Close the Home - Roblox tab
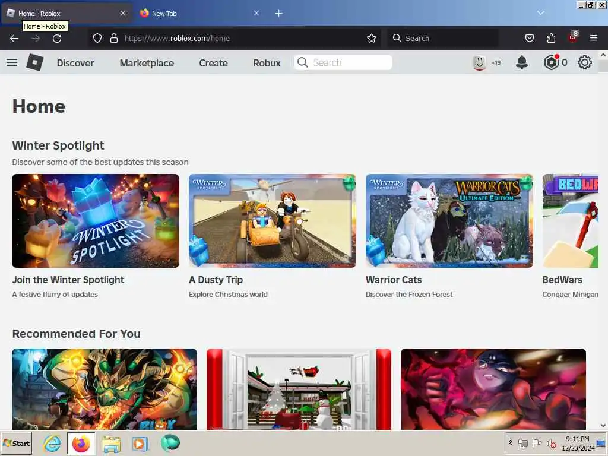 tap(123, 13)
